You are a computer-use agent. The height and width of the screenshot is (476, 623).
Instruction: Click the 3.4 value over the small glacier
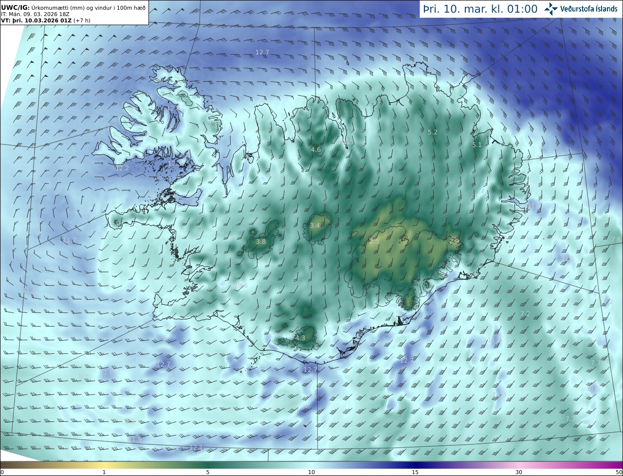pyautogui.click(x=315, y=225)
